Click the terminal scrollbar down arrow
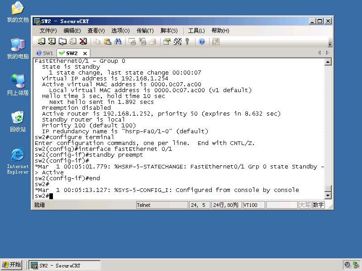Image resolution: width=362 pixels, height=271 pixels. coord(328,196)
